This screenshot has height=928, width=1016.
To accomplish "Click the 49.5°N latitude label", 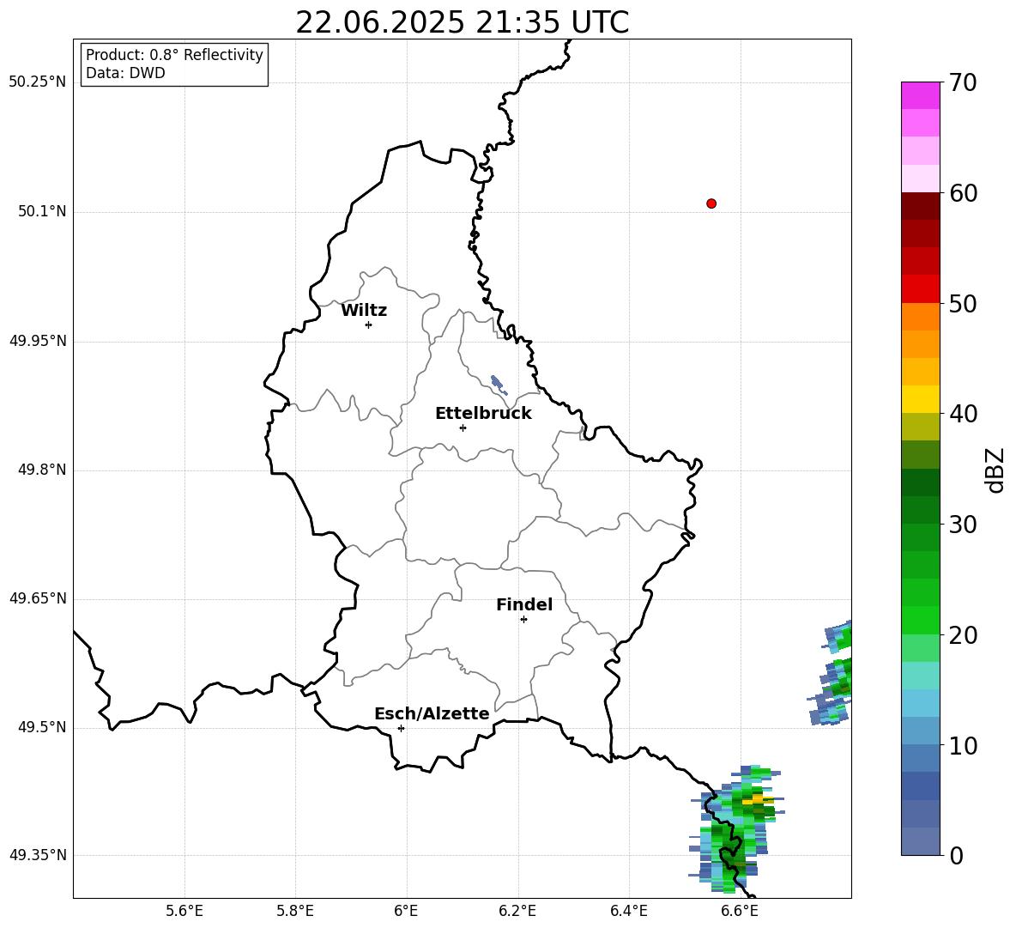I will point(42,727).
